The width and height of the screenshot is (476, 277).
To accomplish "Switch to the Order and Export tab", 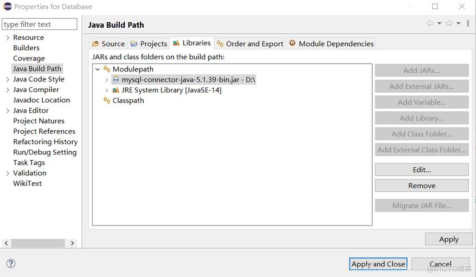I will (x=250, y=44).
